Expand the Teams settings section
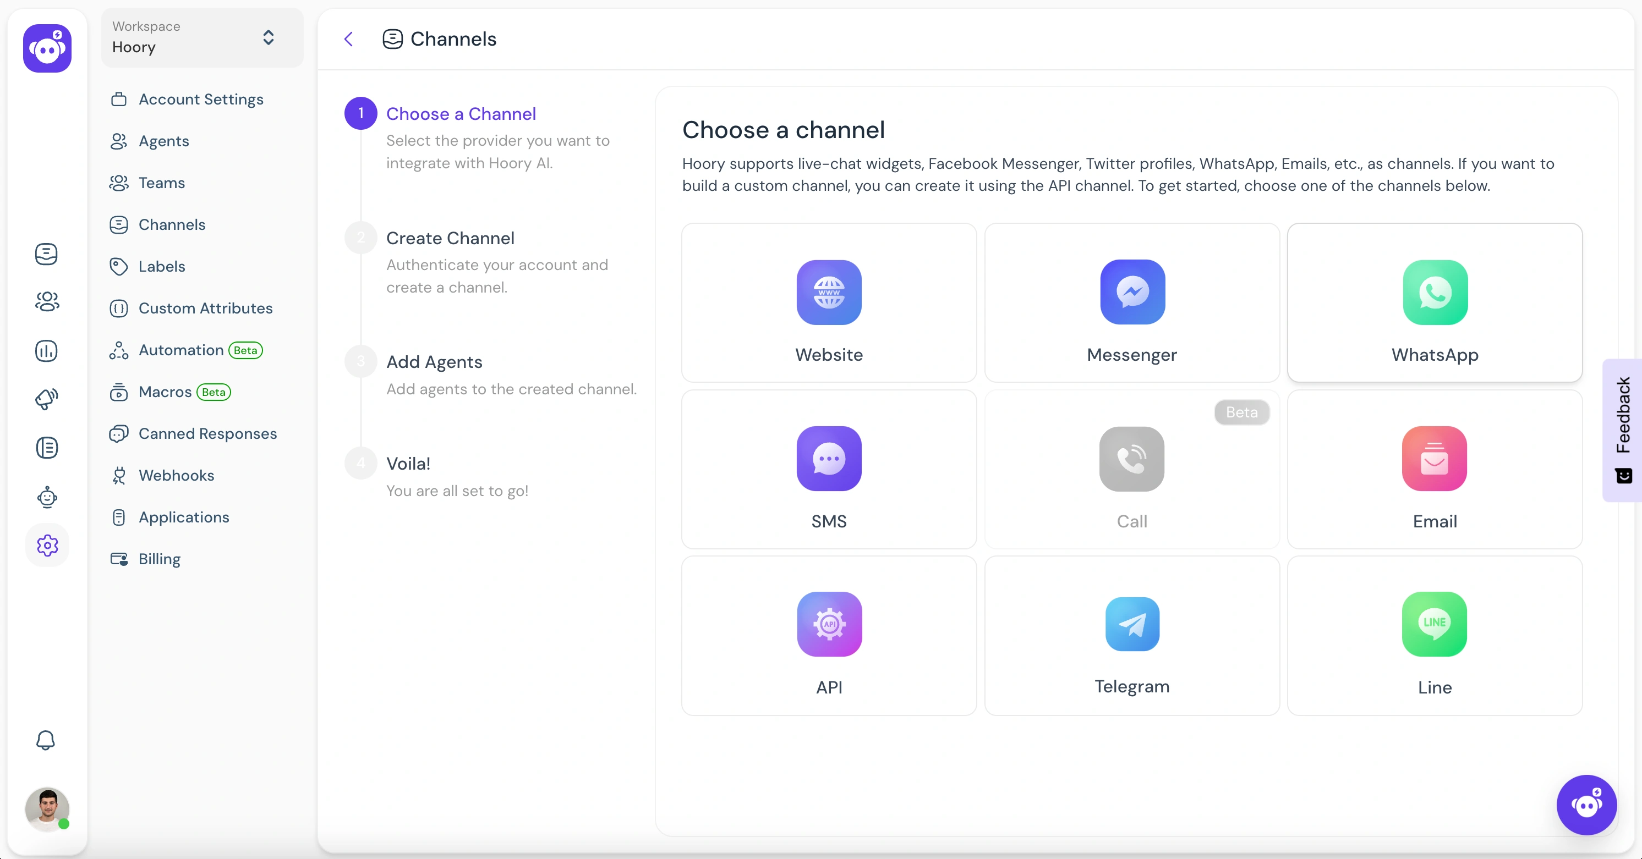 tap(162, 183)
